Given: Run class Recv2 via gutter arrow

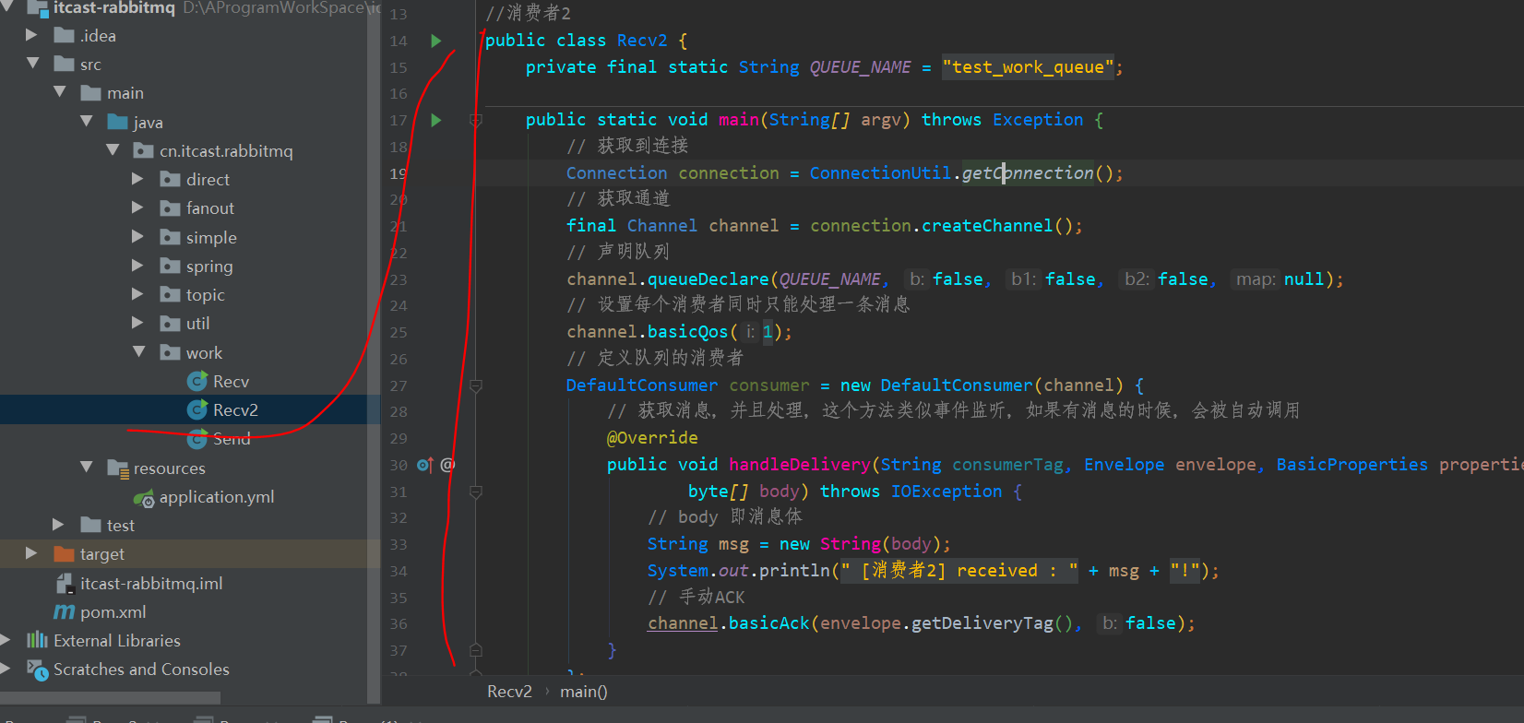Looking at the screenshot, I should pyautogui.click(x=436, y=41).
